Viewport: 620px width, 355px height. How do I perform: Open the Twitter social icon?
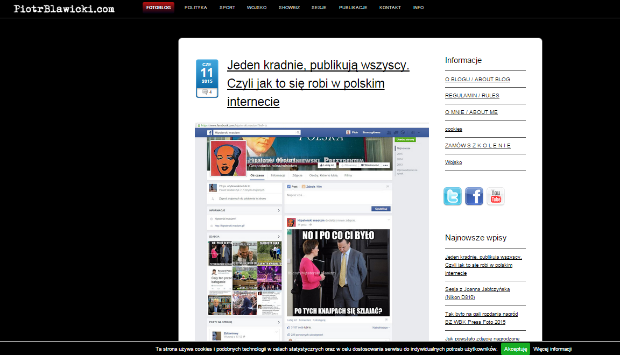[453, 196]
